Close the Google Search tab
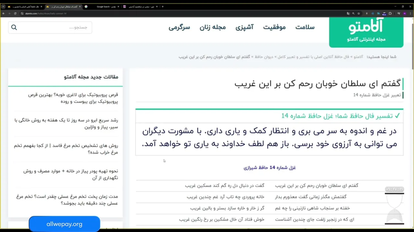The height and width of the screenshot is (232, 414). (x=118, y=6)
